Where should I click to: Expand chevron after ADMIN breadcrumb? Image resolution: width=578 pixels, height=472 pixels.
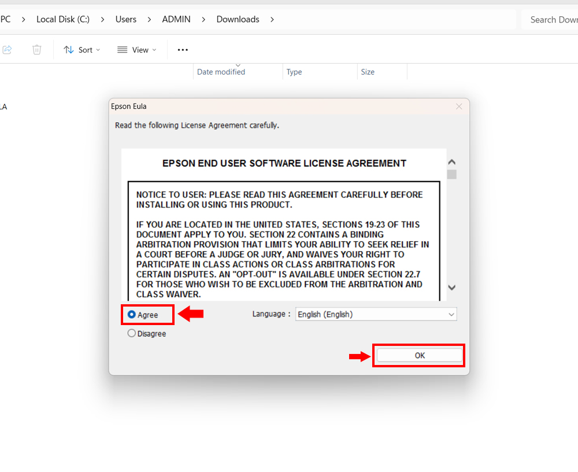[x=203, y=20]
